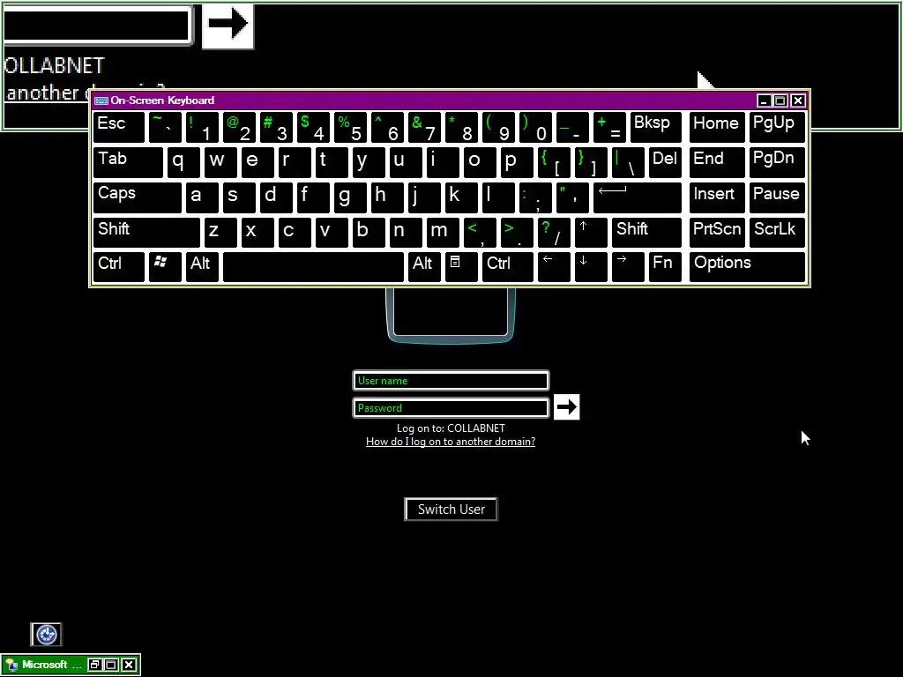903x677 pixels.
Task: Click the Switch User button
Action: pyautogui.click(x=451, y=510)
